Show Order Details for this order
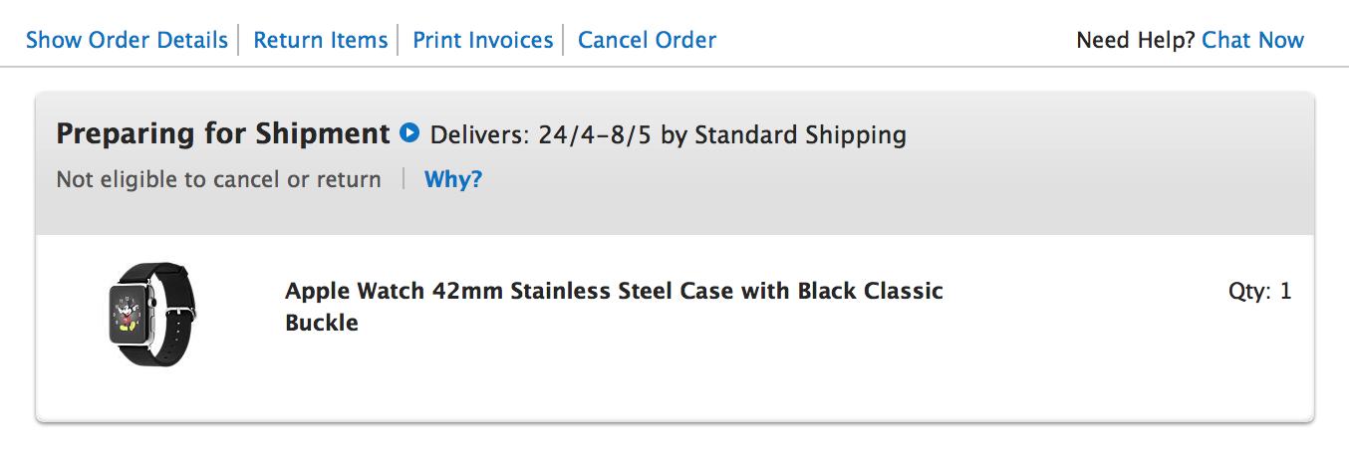1349x460 pixels. pyautogui.click(x=127, y=40)
